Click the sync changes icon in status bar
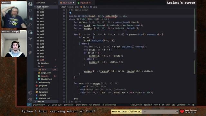The width and height of the screenshot is (206, 116). [x=49, y=105]
